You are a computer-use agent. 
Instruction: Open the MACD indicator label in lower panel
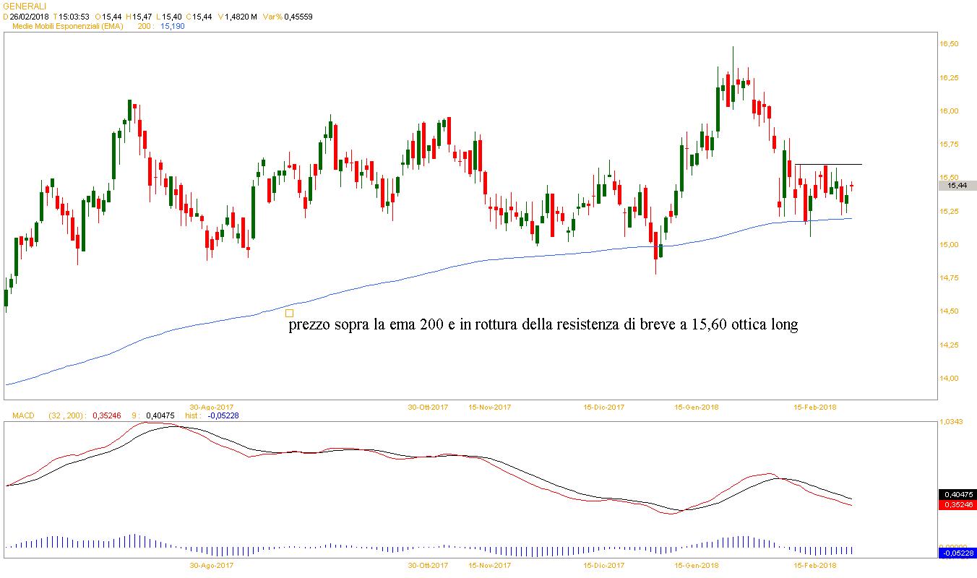pos(17,415)
